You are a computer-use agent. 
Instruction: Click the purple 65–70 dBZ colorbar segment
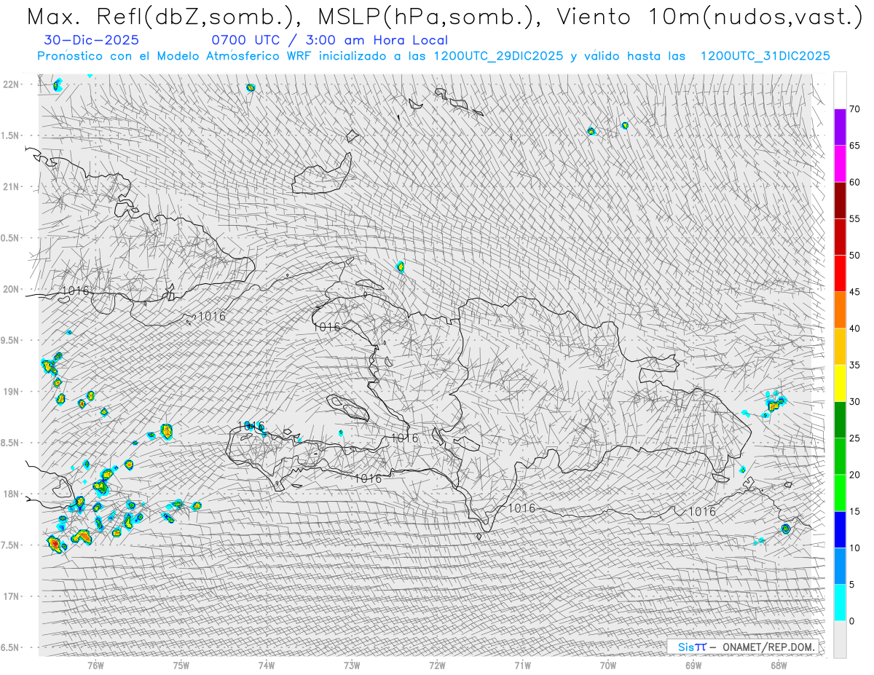[840, 127]
